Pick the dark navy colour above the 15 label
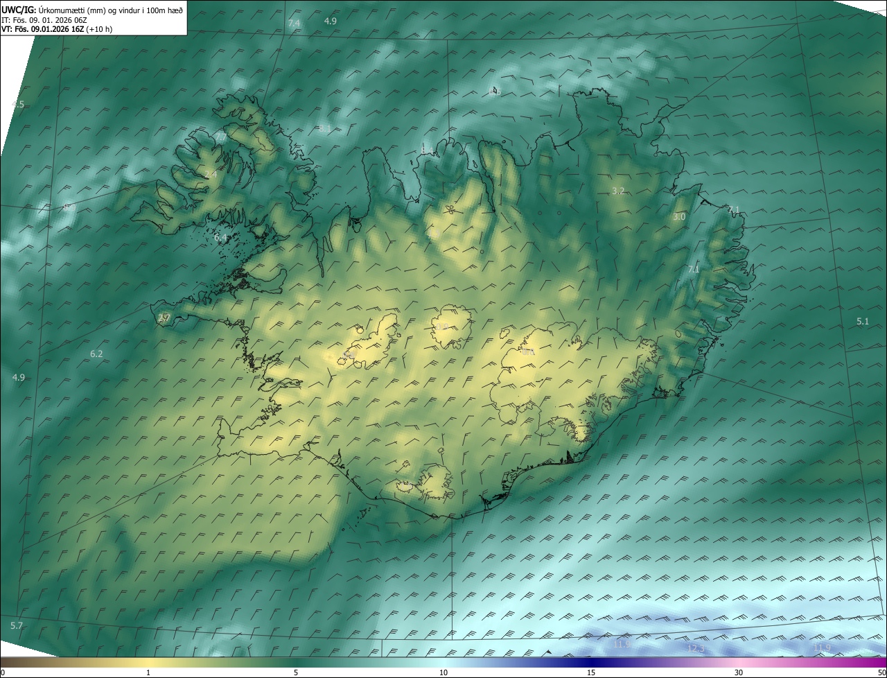Screen dimensions: 887x678 tap(591, 662)
